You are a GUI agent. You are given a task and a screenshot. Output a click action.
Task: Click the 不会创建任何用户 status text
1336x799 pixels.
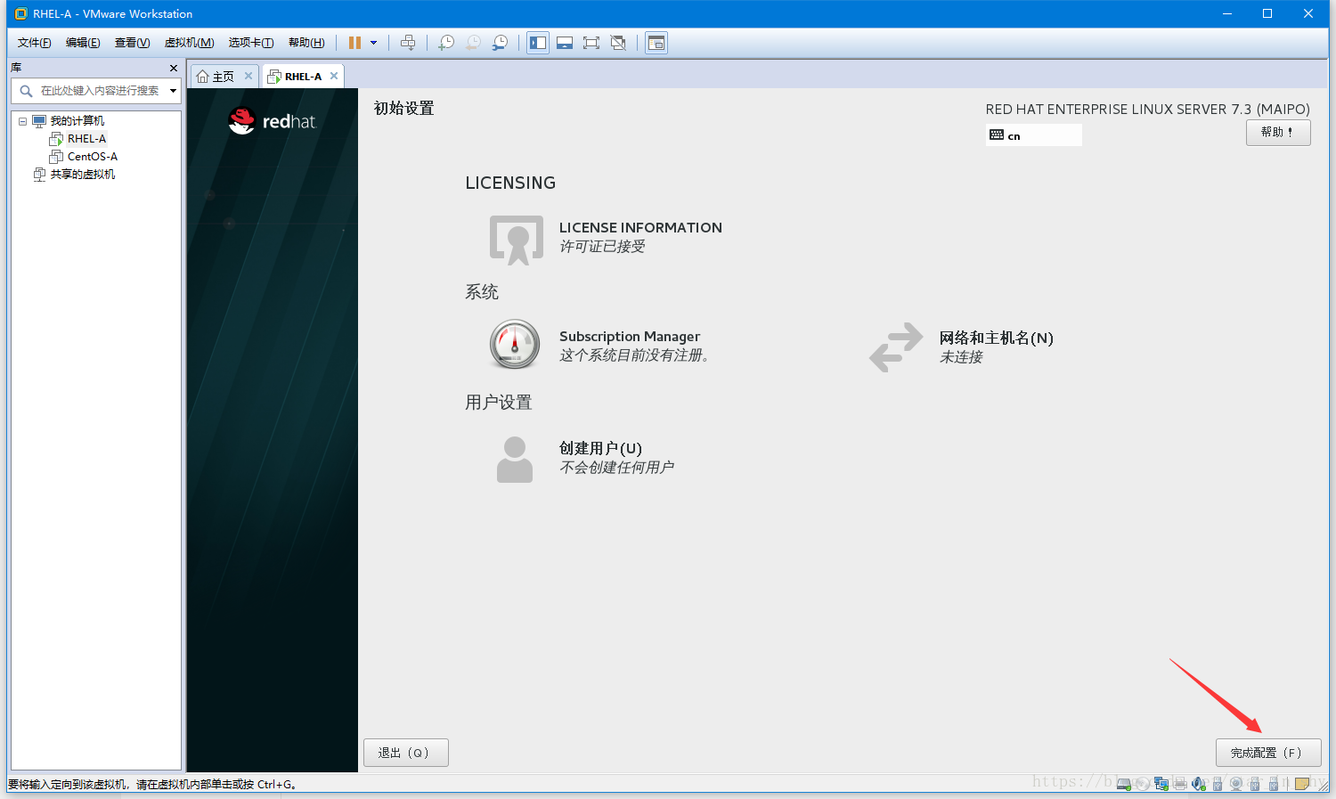click(x=616, y=468)
